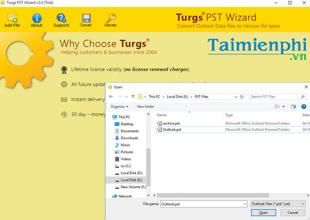Open Local Disk (D:) drive
This screenshot has height=220, width=310.
[129, 173]
